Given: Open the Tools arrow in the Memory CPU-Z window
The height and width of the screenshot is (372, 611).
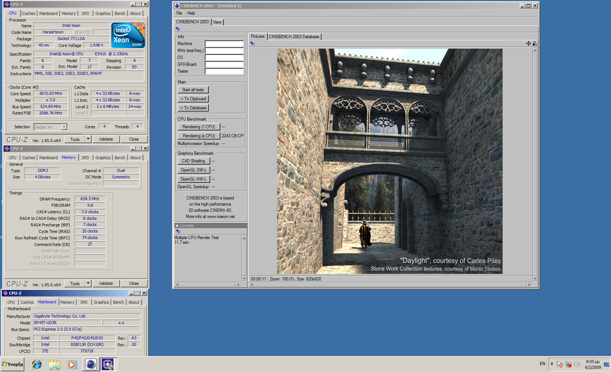Looking at the screenshot, I should coord(88,283).
